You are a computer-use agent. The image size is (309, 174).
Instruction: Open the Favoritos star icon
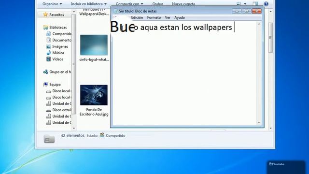45,14
